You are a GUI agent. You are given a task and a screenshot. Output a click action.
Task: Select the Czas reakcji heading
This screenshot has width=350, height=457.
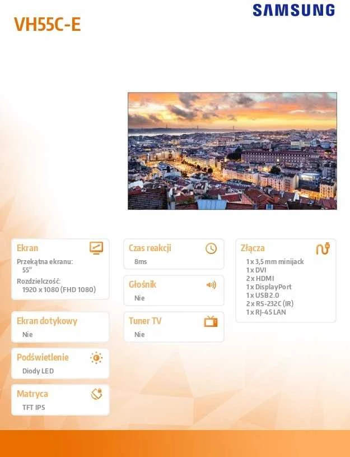pos(150,248)
